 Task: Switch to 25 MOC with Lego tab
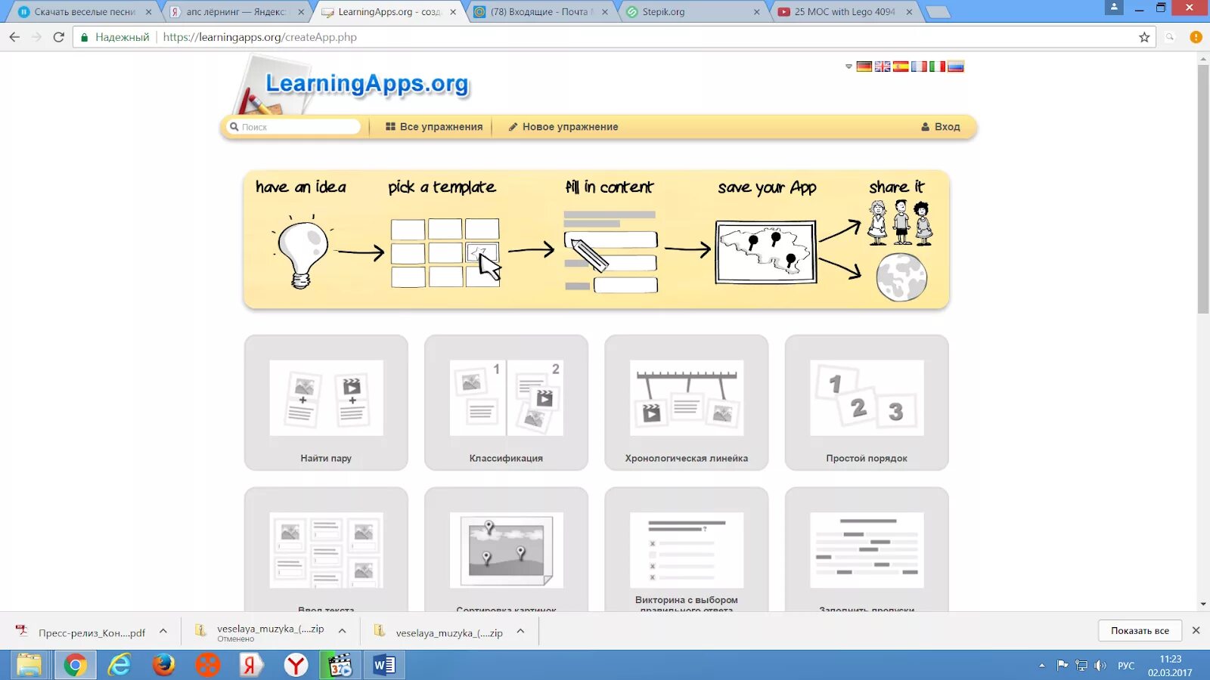tap(845, 12)
